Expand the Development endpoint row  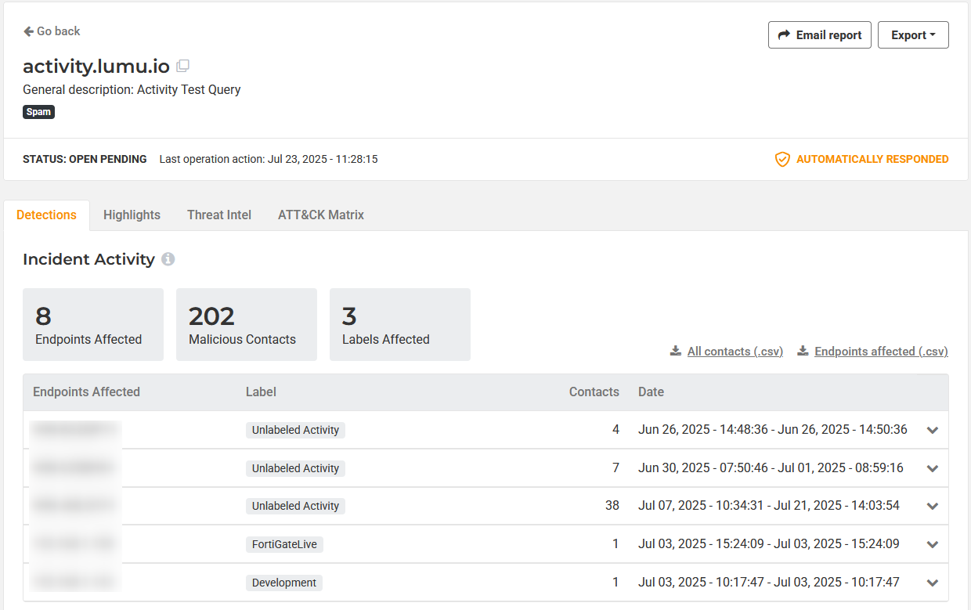click(932, 583)
